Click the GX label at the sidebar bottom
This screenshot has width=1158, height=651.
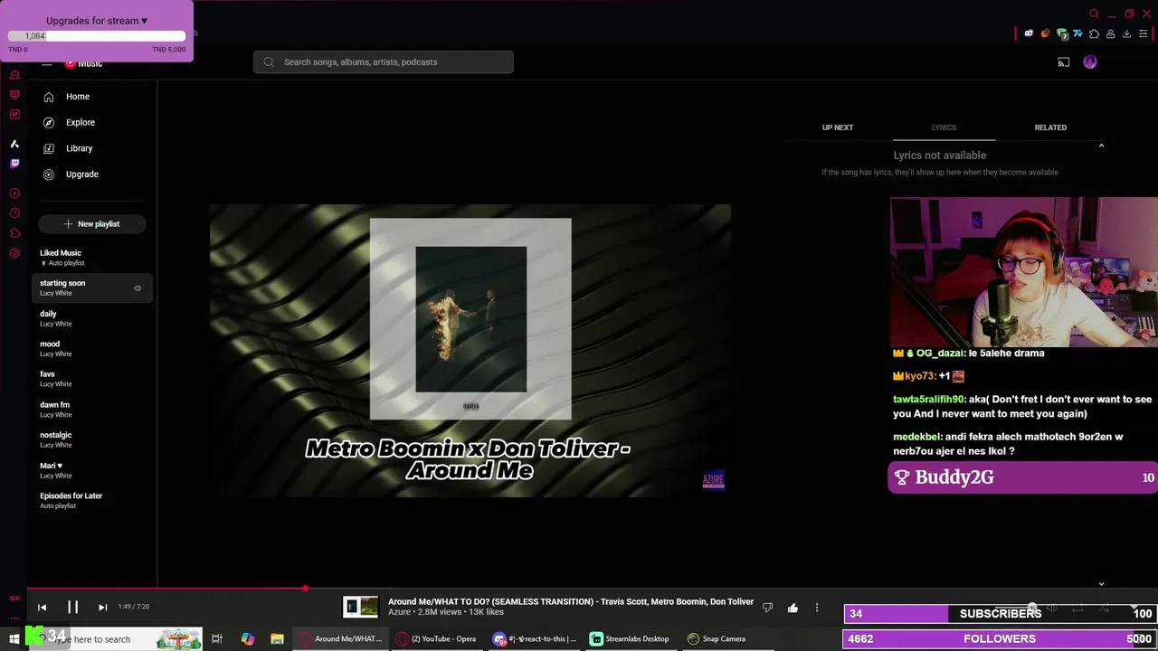(x=14, y=598)
